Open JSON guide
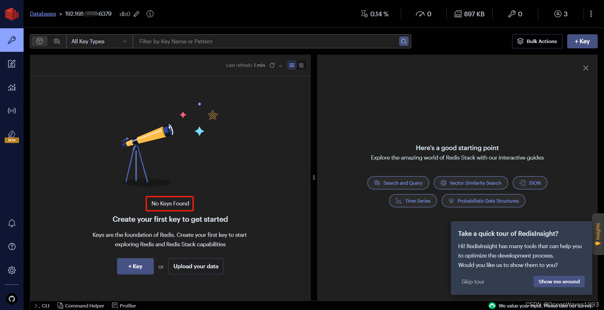This screenshot has width=604, height=310. (x=530, y=183)
